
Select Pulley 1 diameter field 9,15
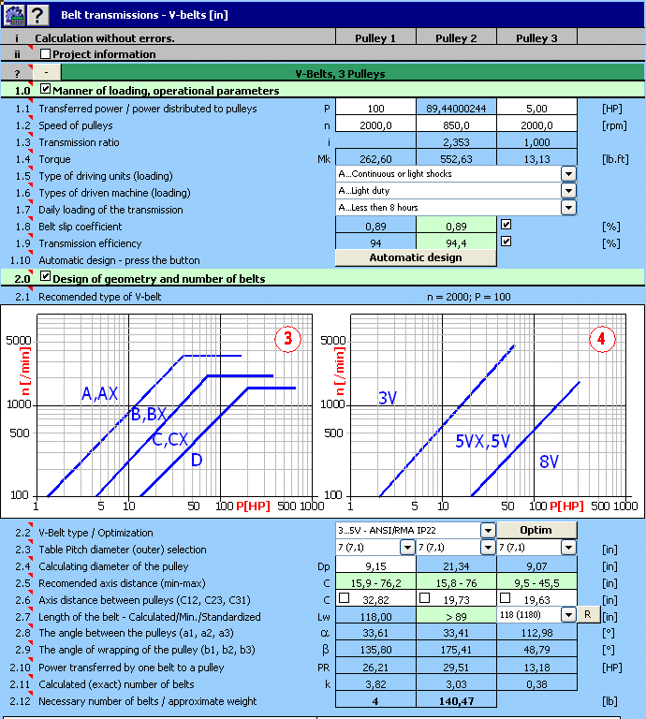coord(376,566)
